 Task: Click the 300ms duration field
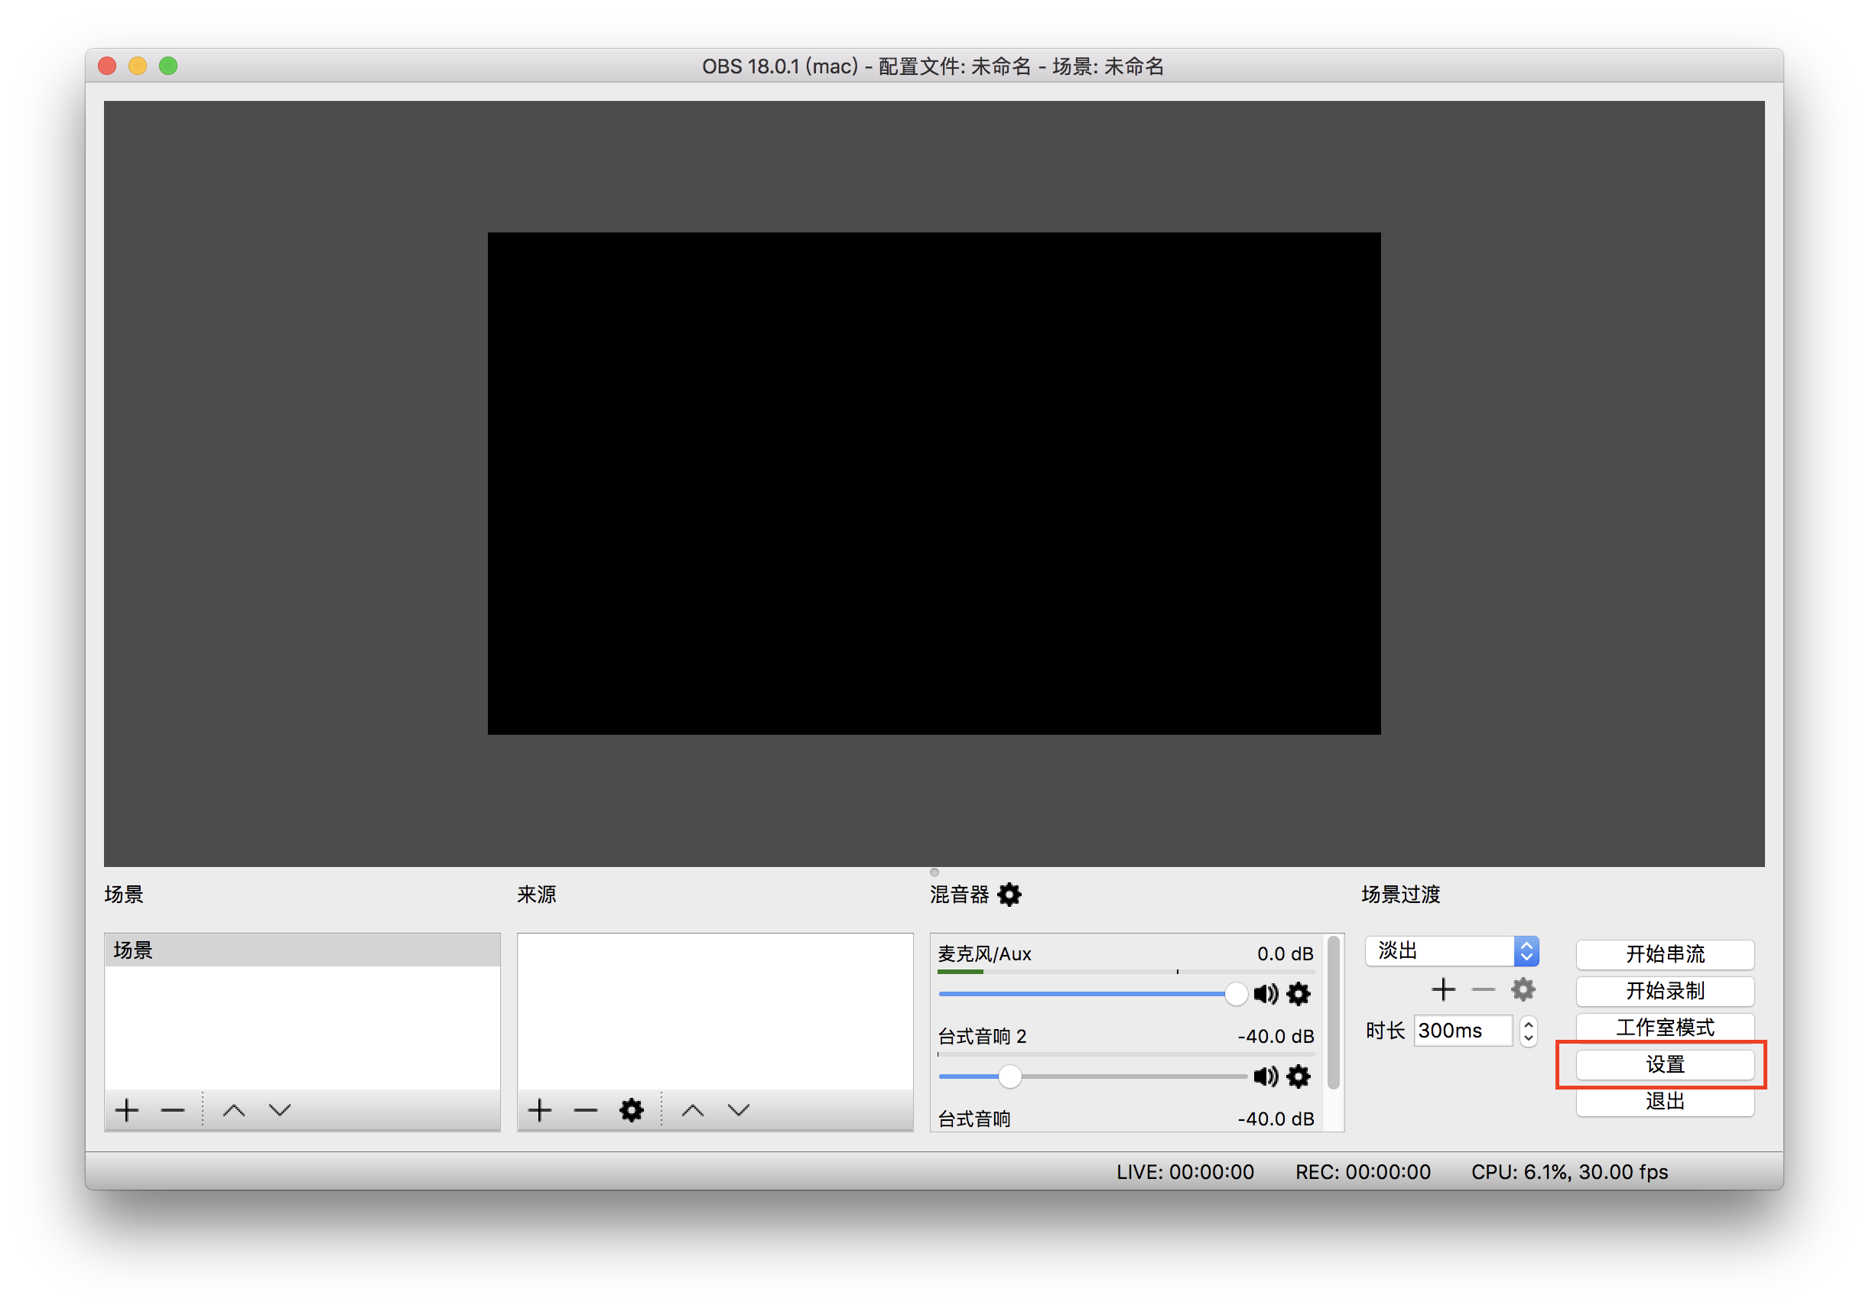pos(1463,1031)
